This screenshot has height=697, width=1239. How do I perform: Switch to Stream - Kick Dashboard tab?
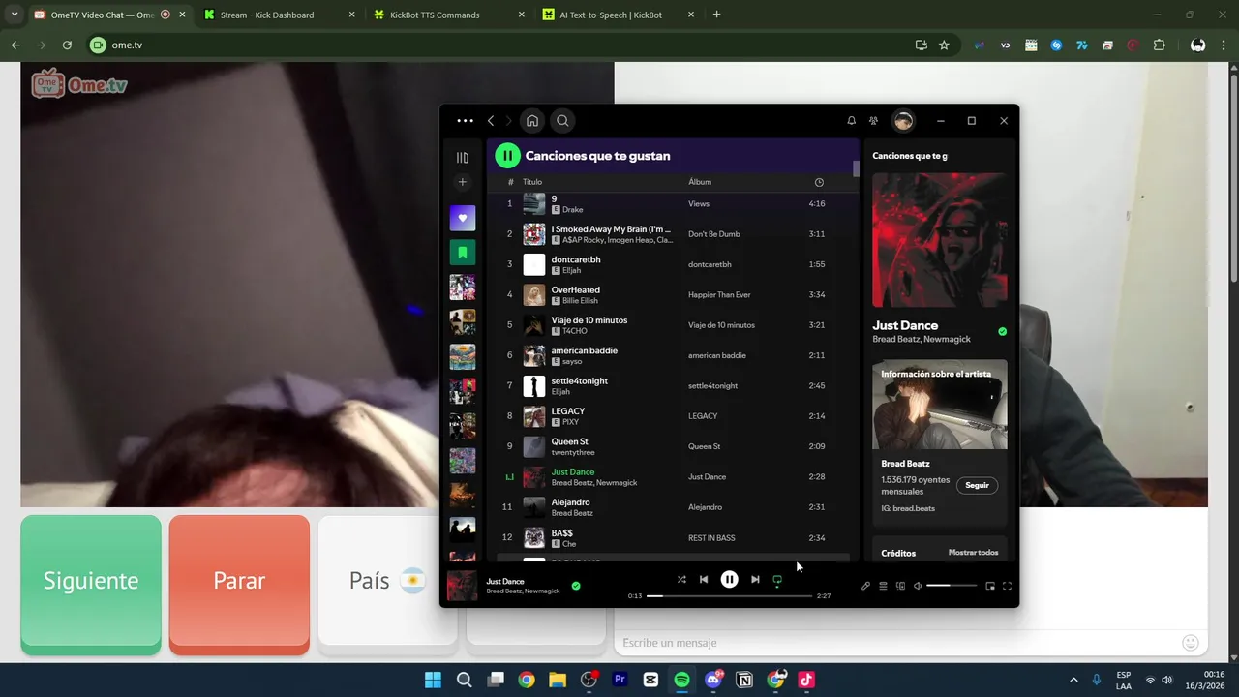click(x=280, y=15)
